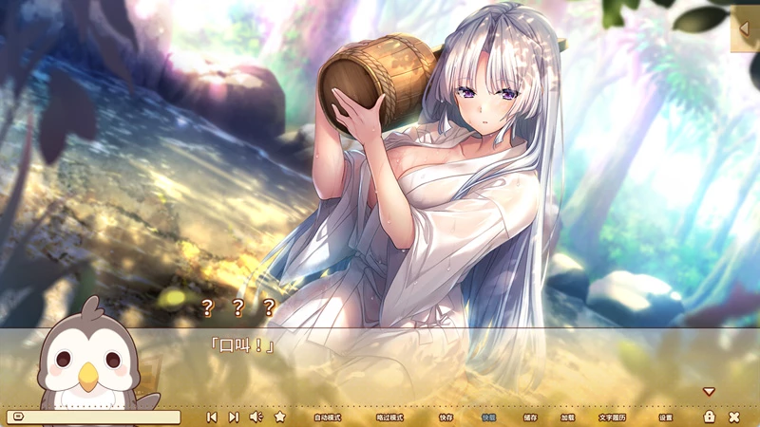
Task: Click 快存 quick save
Action: 446,418
